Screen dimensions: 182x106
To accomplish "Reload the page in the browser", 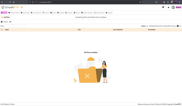I will click(10, 2).
